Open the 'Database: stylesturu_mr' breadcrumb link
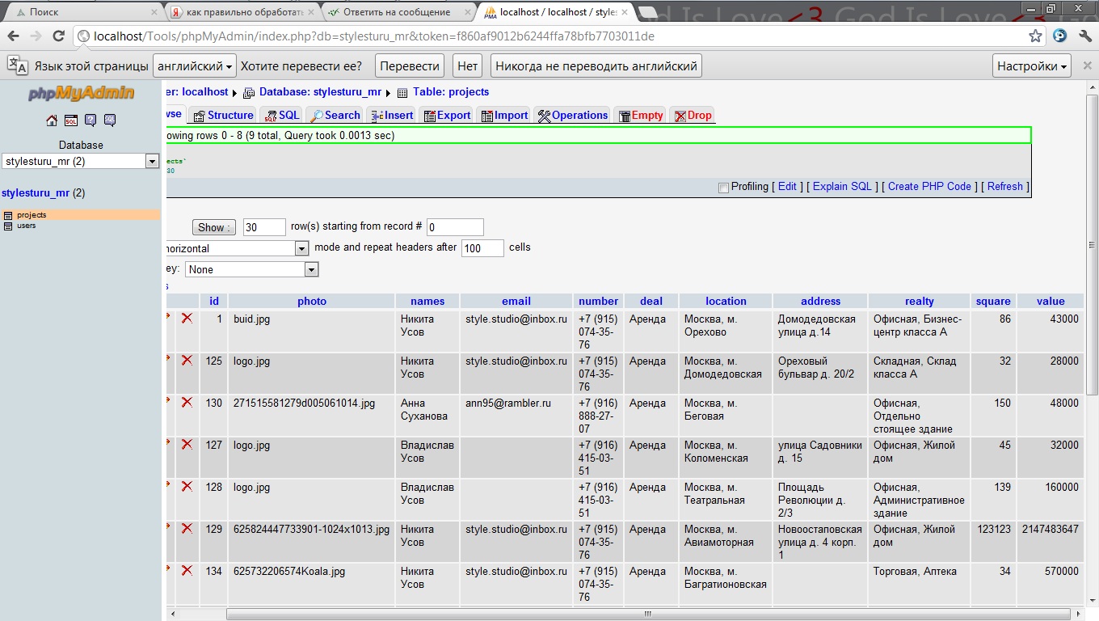This screenshot has width=1099, height=621. pyautogui.click(x=319, y=92)
